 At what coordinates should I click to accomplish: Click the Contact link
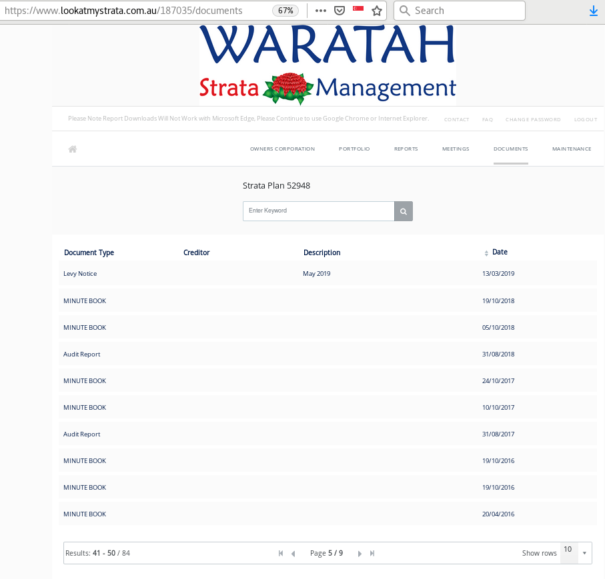(456, 119)
